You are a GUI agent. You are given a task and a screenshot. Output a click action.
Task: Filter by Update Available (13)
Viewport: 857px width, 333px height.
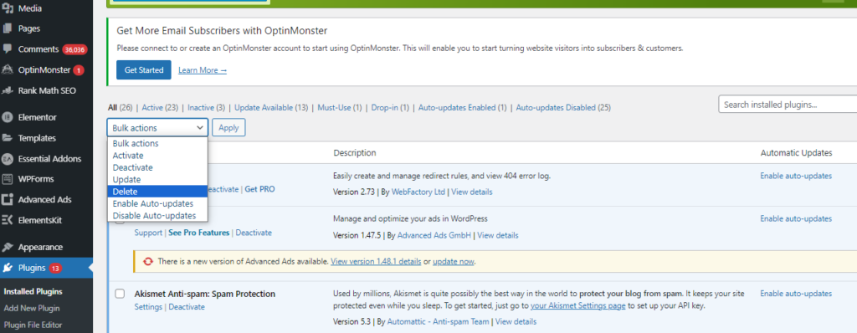pyautogui.click(x=271, y=108)
